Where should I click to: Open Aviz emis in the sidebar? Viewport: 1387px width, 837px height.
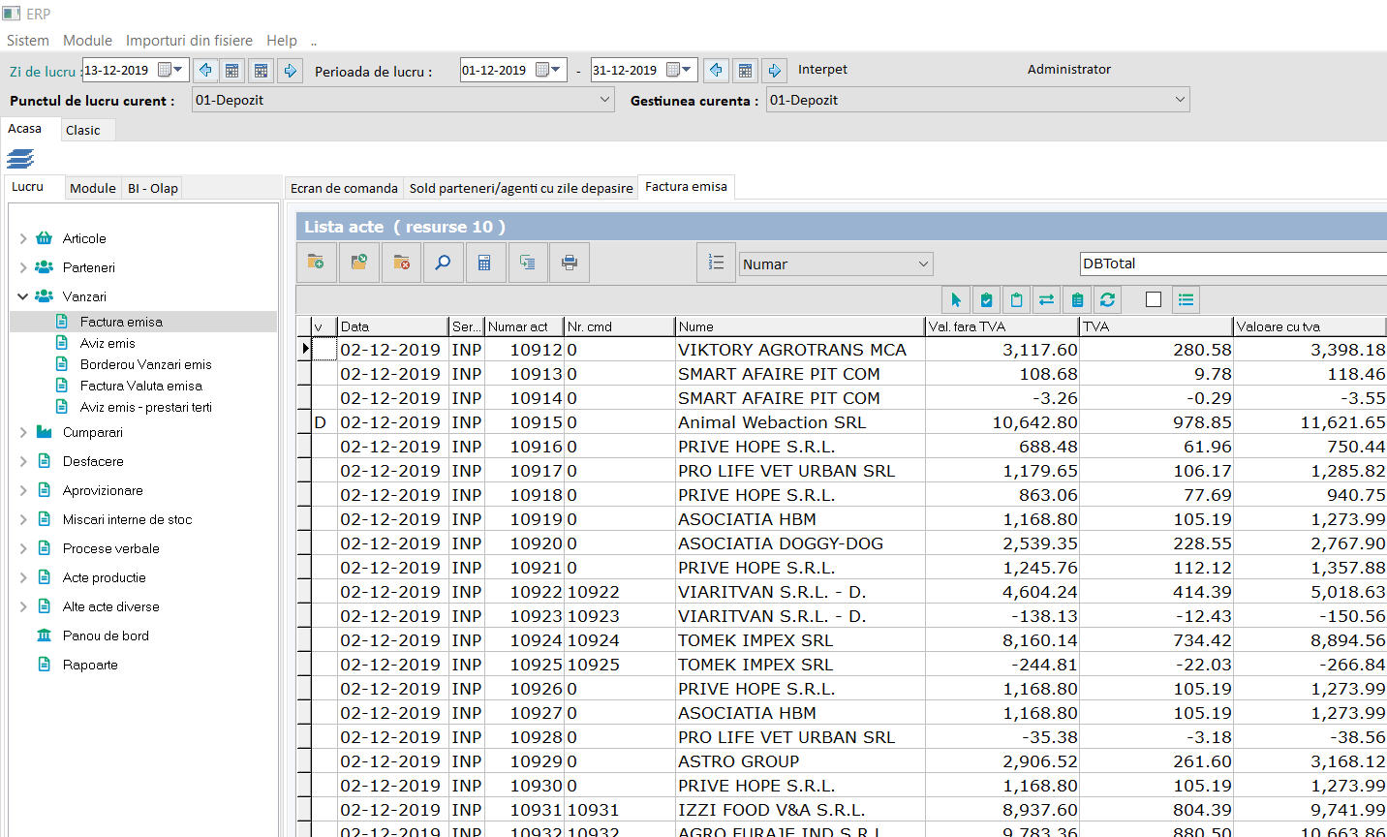click(x=108, y=343)
